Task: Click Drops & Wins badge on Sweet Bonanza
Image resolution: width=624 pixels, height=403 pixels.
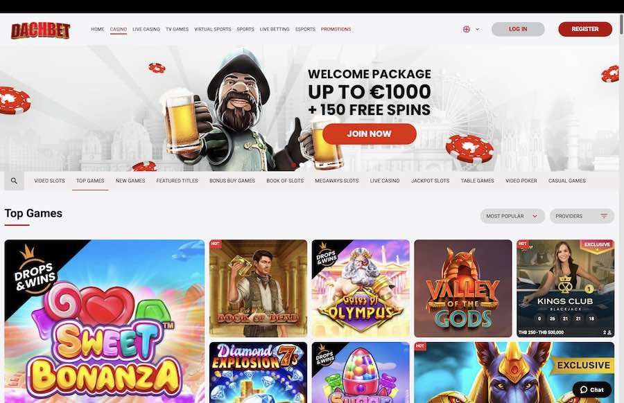Action: (34, 272)
